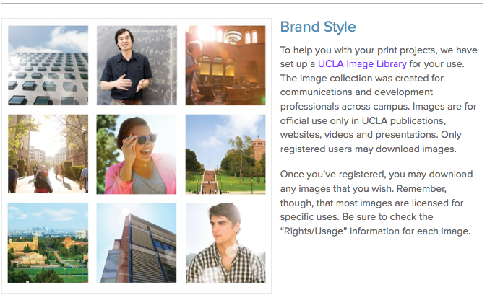Image resolution: width=495 pixels, height=300 pixels.
Task: Open the UCLA Image Library link
Action: 362,64
